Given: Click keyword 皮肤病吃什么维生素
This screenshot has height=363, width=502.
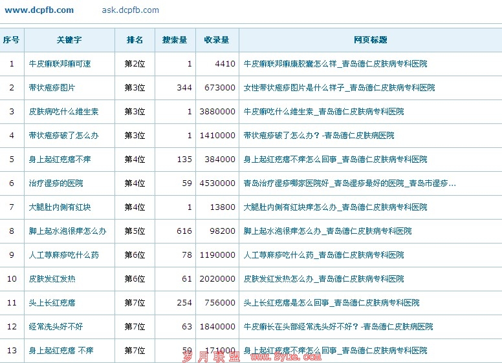Looking at the screenshot, I should (63, 112).
